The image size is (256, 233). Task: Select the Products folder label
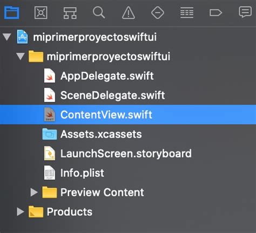tap(70, 212)
